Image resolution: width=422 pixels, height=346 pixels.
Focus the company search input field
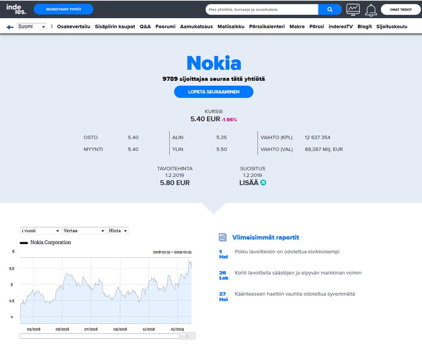click(262, 9)
